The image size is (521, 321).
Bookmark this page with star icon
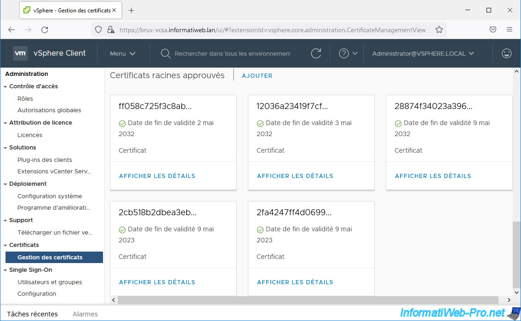coord(439,29)
